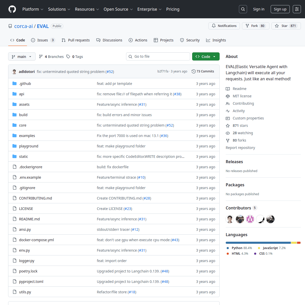The width and height of the screenshot is (305, 305).
Task: Open the Insights tab
Action: (216, 40)
